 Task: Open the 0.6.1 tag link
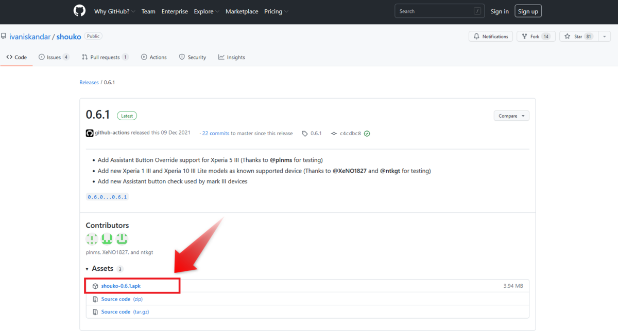click(x=312, y=133)
